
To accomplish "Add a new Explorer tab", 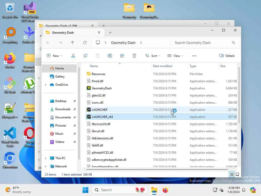I will pyautogui.click(x=110, y=32).
